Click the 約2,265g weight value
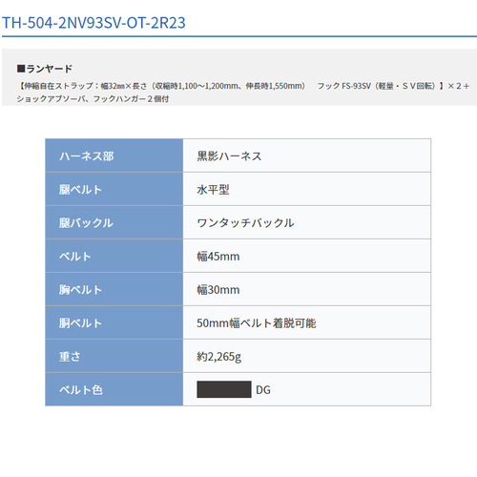Screen dimensions: 477x477 click(x=219, y=357)
